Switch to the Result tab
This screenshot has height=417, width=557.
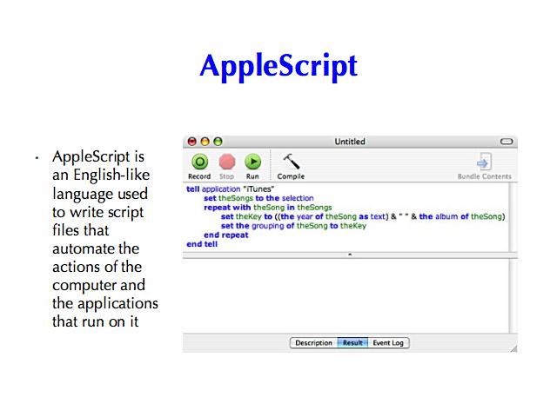click(352, 343)
